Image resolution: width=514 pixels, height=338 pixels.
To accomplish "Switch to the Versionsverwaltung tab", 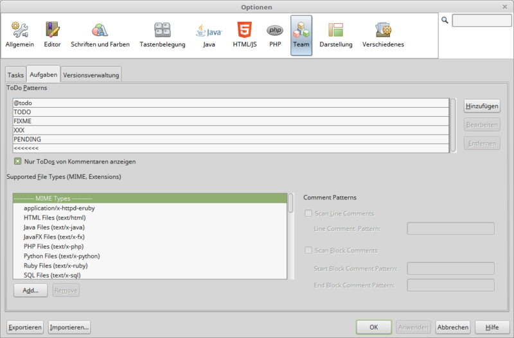I will coord(91,75).
